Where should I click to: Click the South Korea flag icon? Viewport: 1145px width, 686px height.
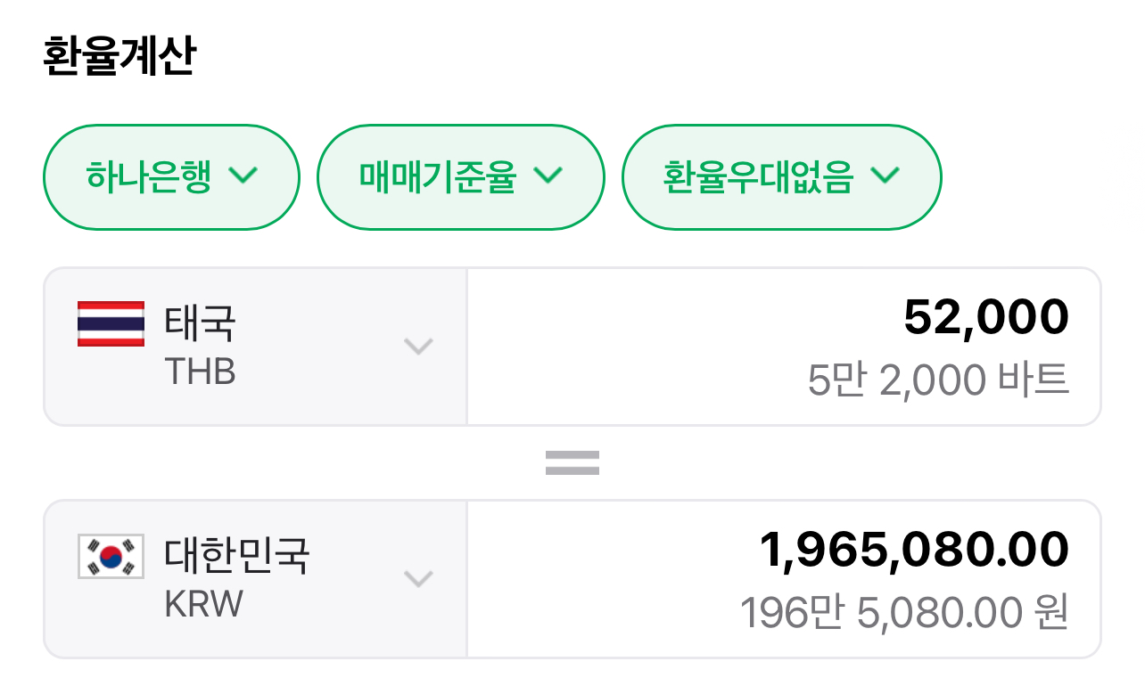[111, 556]
